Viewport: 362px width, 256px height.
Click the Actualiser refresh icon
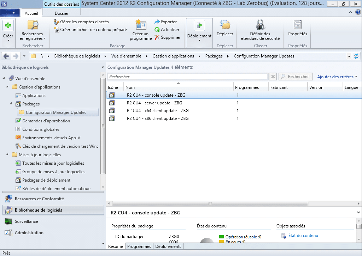(x=157, y=30)
